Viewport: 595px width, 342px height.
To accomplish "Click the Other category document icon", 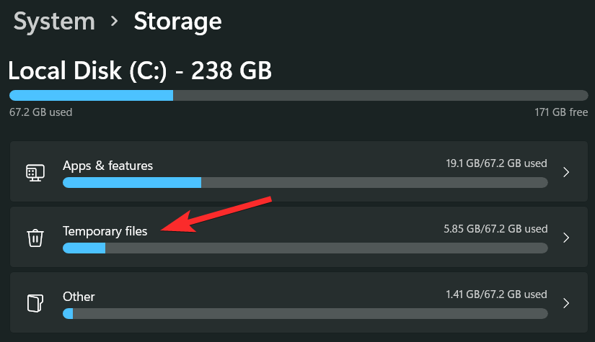I will 35,302.
